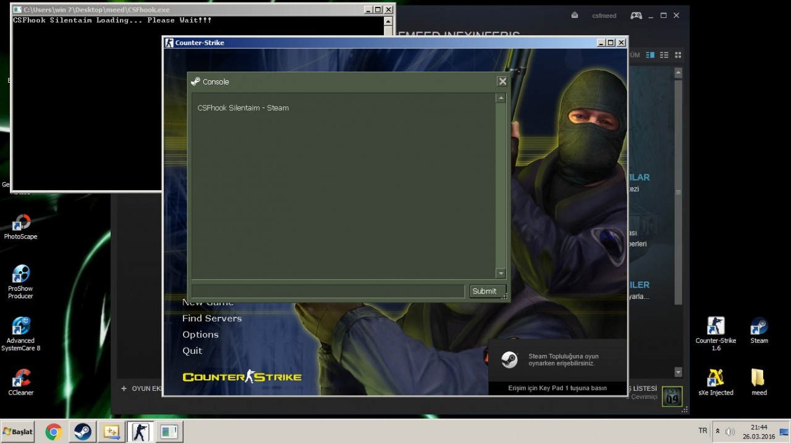Click the volume speaker tray icon

coord(730,432)
